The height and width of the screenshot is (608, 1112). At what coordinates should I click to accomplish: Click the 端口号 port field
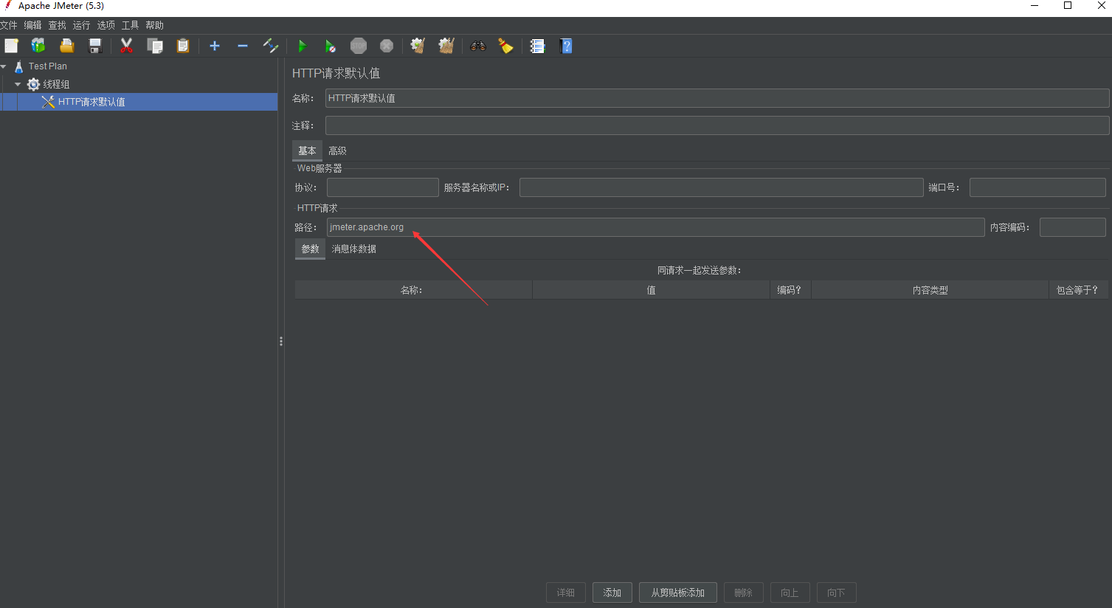click(x=1037, y=187)
